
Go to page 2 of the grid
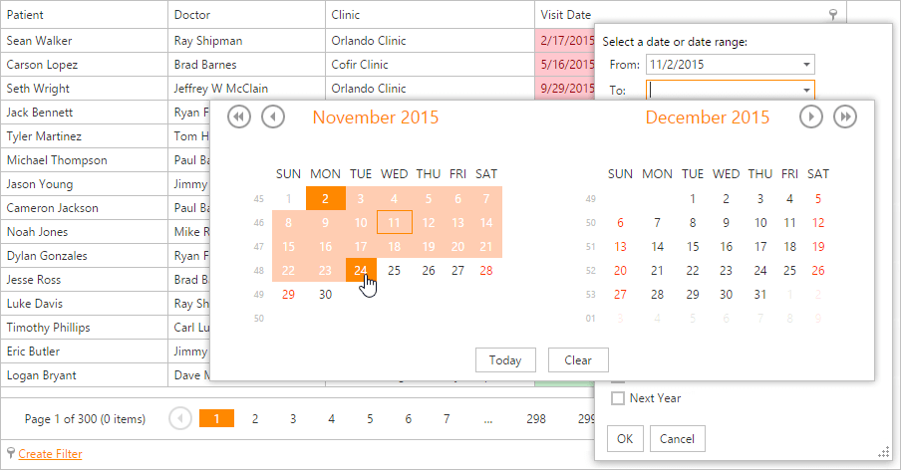pos(255,419)
